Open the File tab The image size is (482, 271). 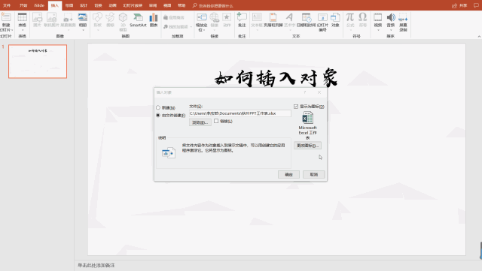[7, 5]
